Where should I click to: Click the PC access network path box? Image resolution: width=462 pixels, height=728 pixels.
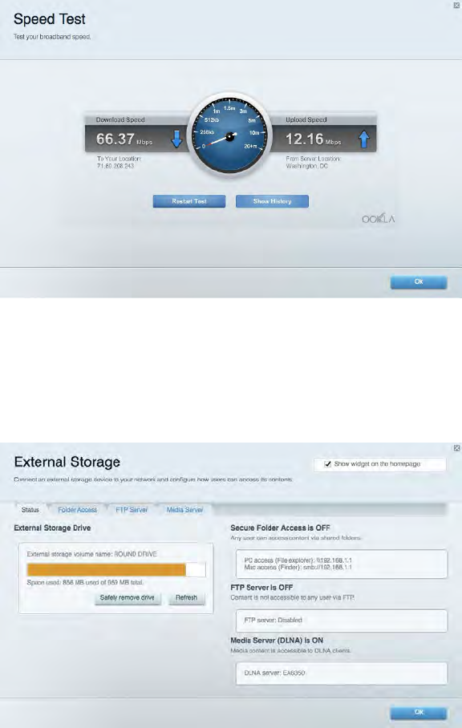341,564
